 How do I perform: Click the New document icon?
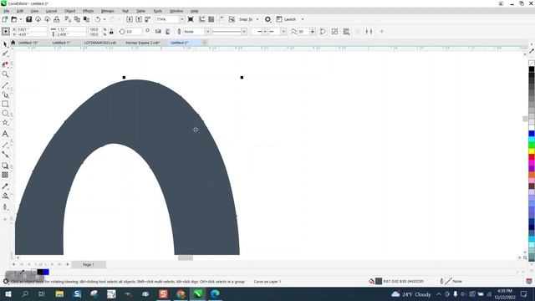tap(5, 19)
